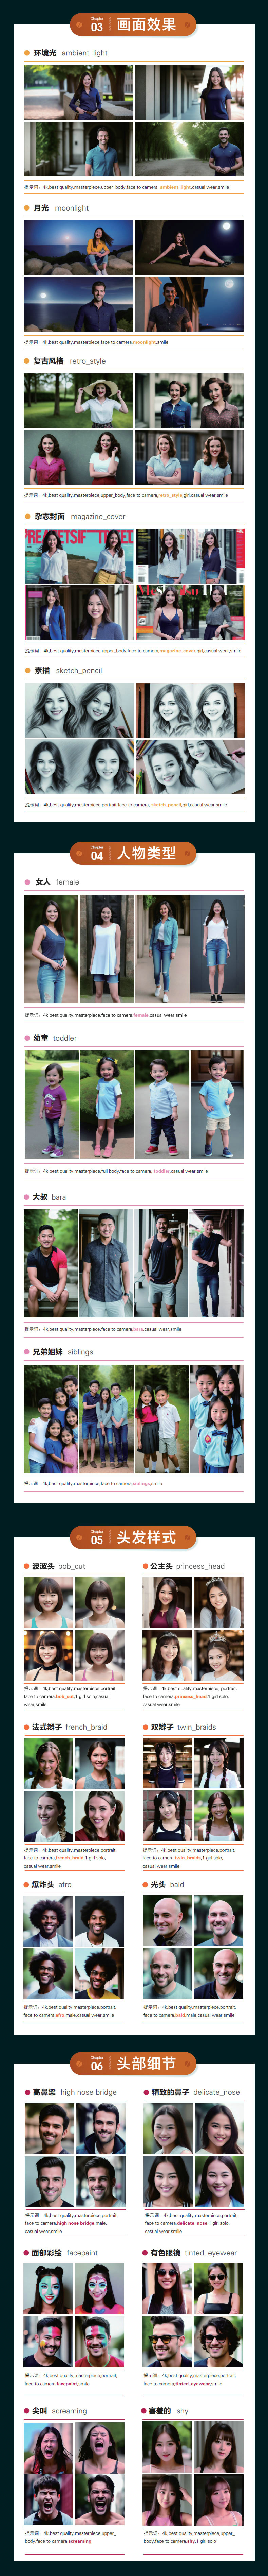This screenshot has height=2576, width=268.
Task: Click the Chapter 05 头发样式 banner
Action: tap(134, 1537)
